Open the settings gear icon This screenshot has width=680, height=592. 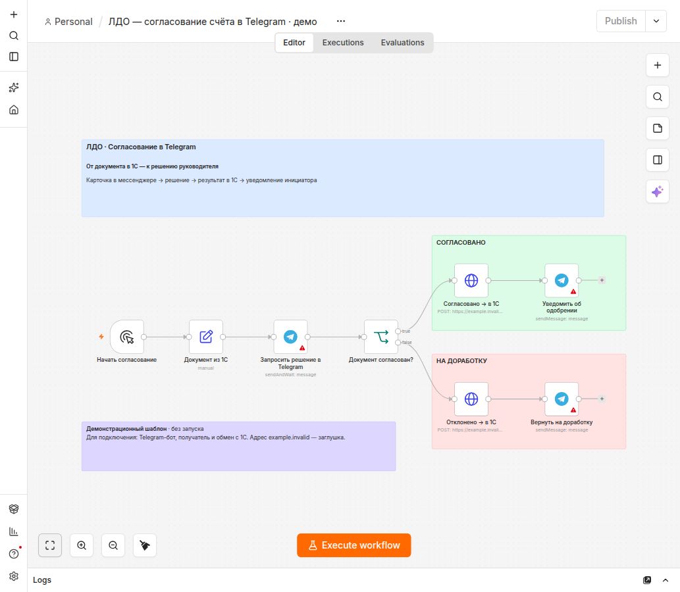click(14, 576)
